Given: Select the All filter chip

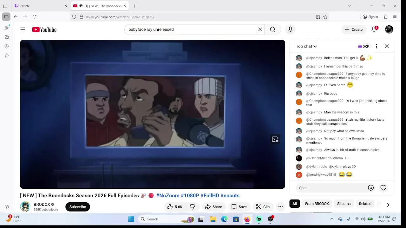Looking at the screenshot, I should click(295, 204).
